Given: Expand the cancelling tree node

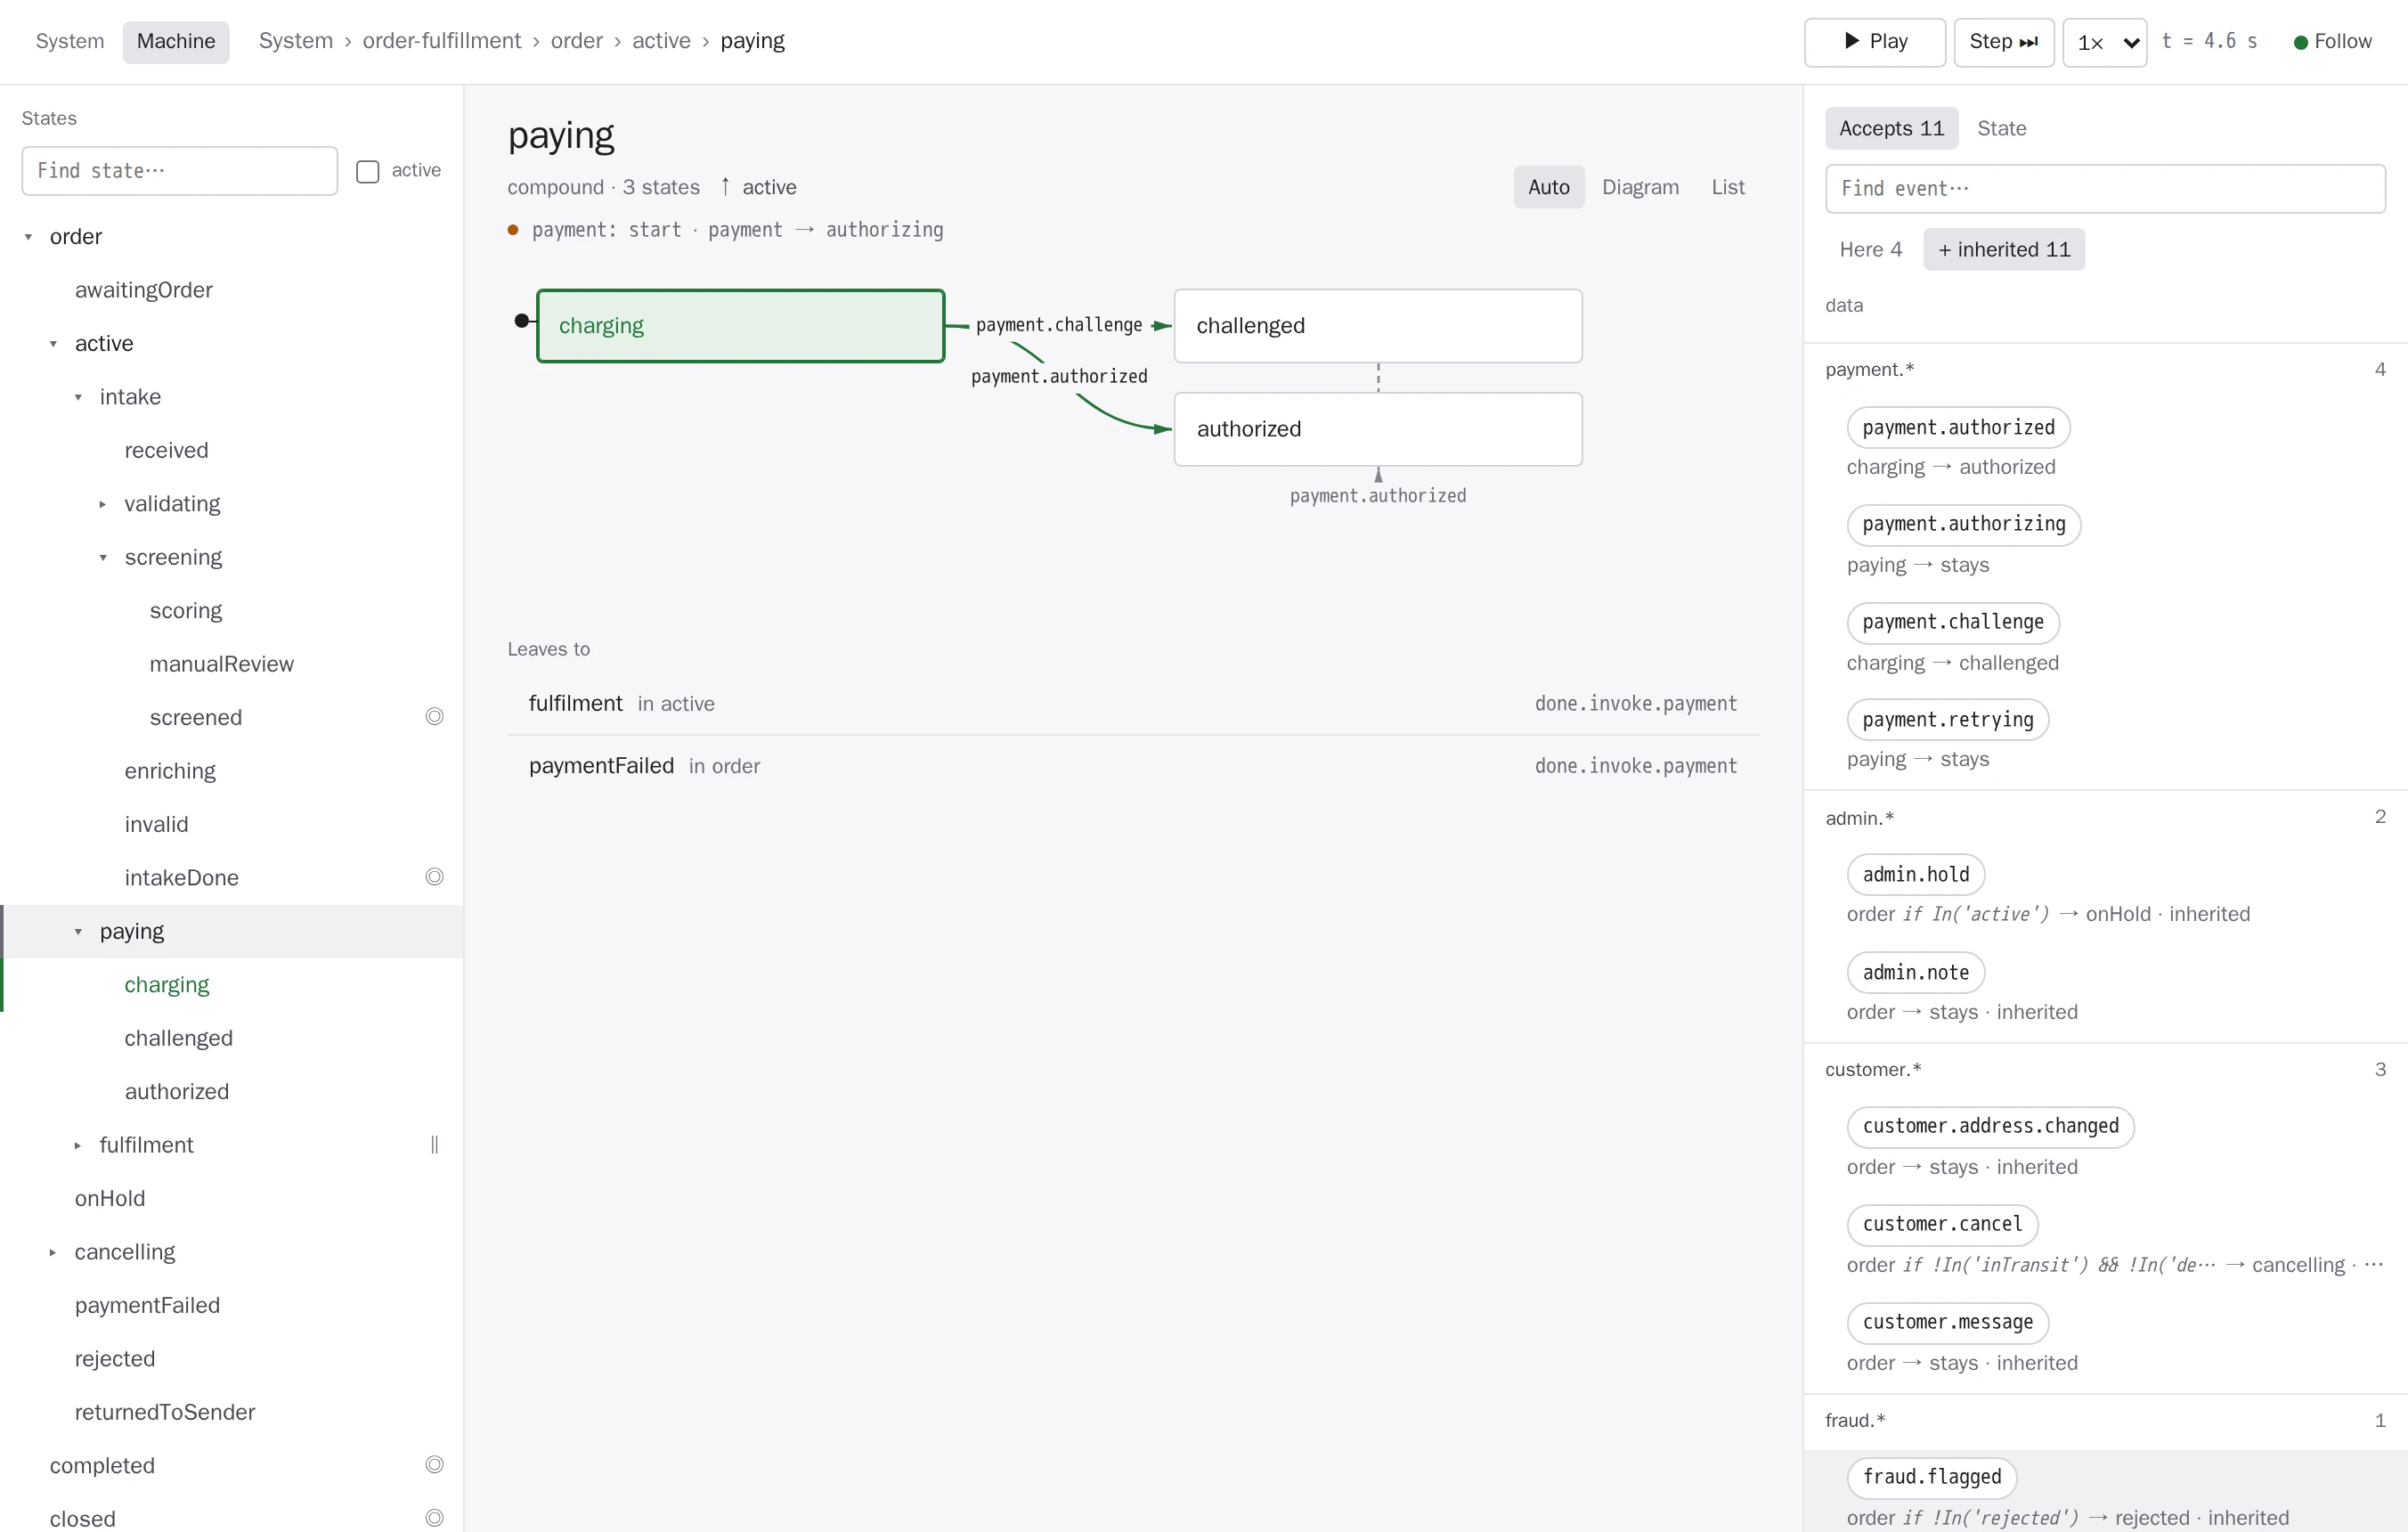Looking at the screenshot, I should tap(54, 1253).
